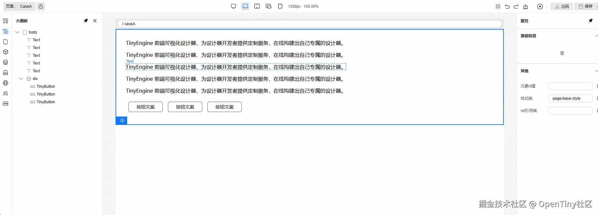Click the 出码 generate code button
The width and height of the screenshot is (598, 215).
click(x=562, y=6)
